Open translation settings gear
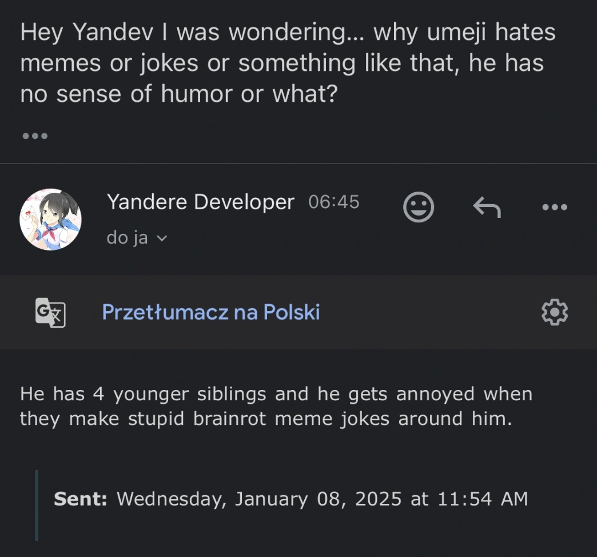The width and height of the screenshot is (597, 557). point(554,312)
